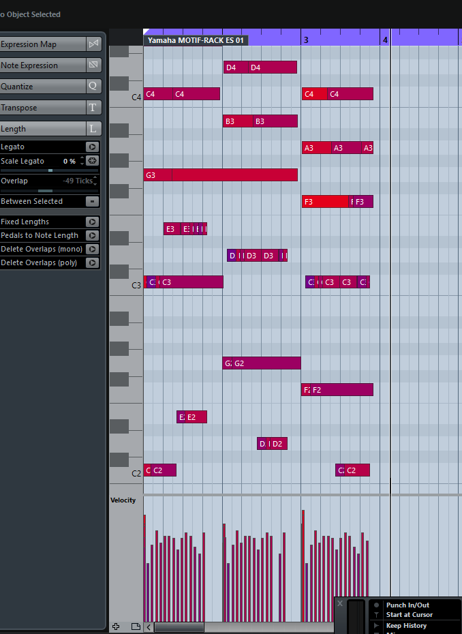Viewport: 462px width, 634px height.
Task: Apply Pedals to Note Length arrow button
Action: 92,235
